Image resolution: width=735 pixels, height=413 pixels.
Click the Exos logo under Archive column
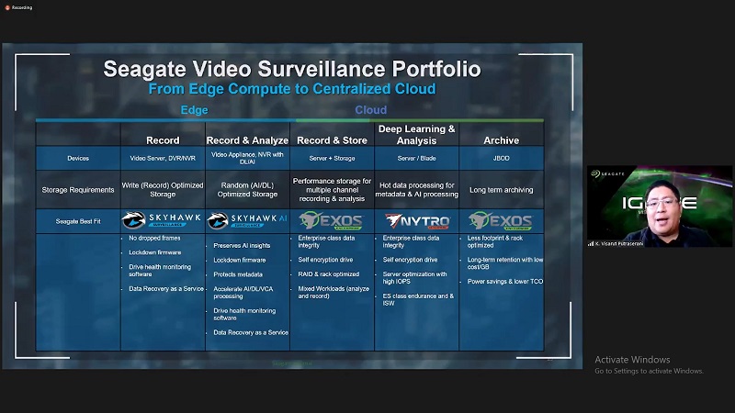tap(501, 220)
